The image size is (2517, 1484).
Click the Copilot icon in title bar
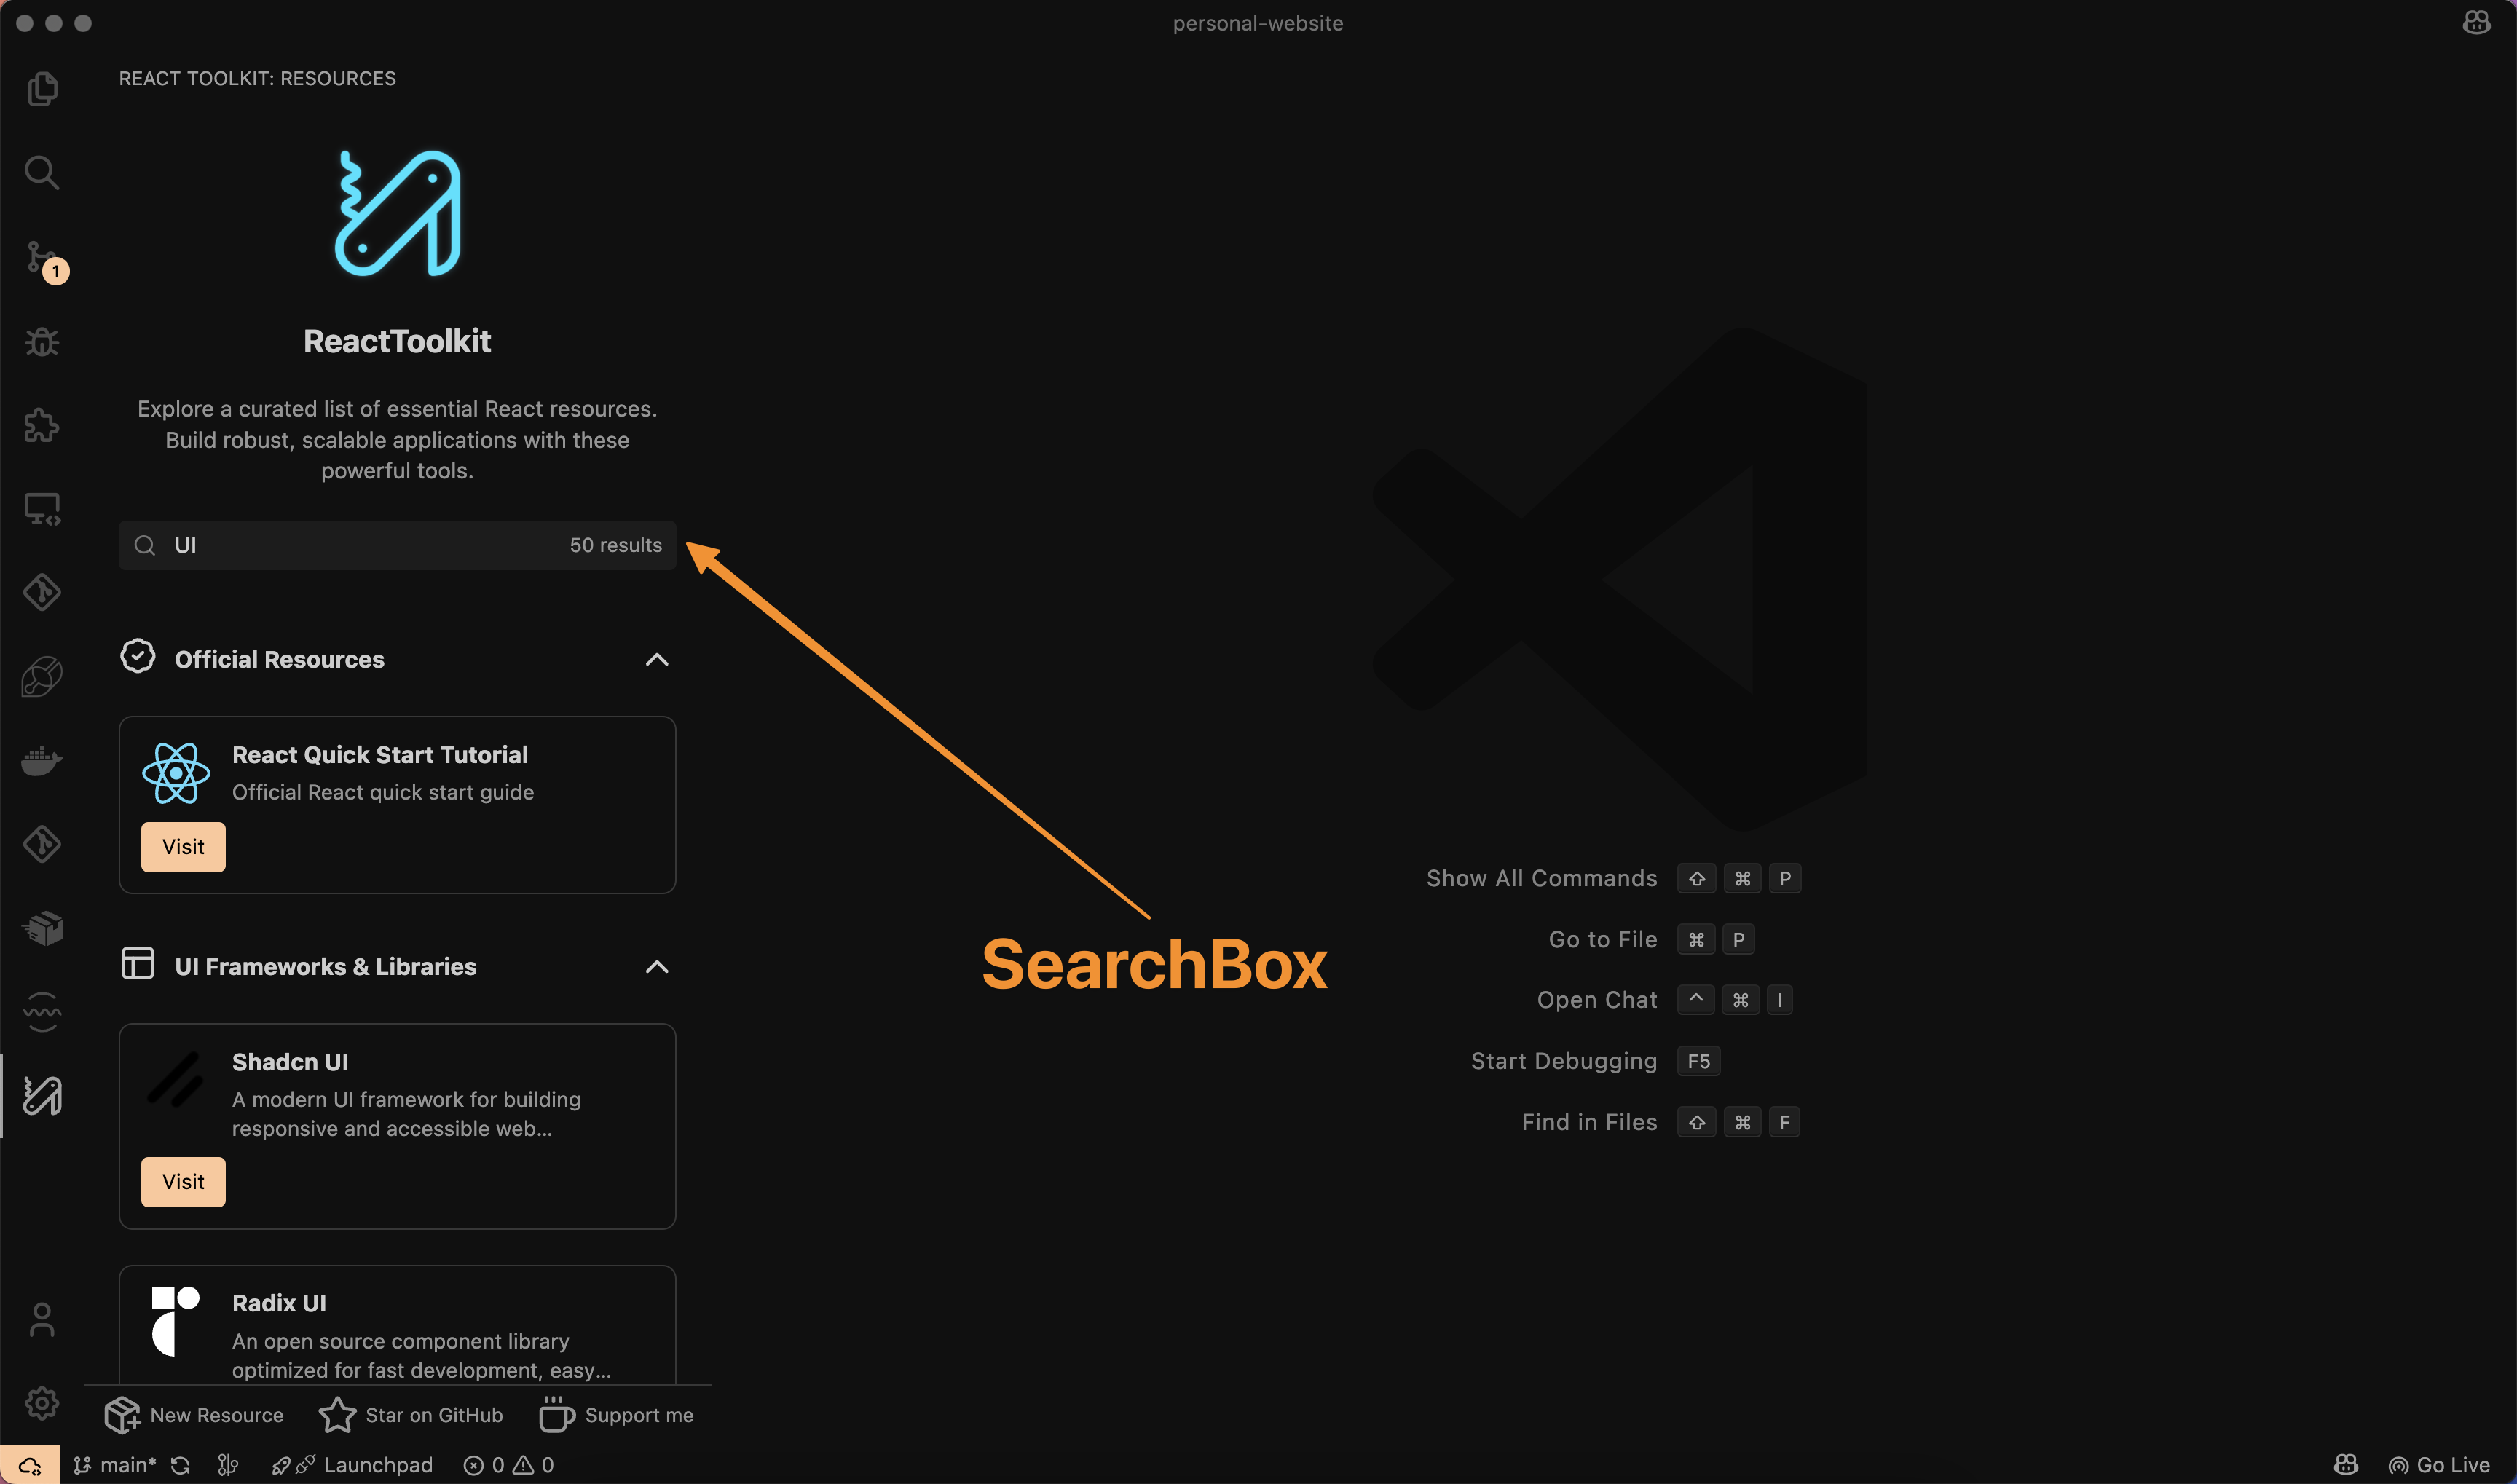point(2476,22)
